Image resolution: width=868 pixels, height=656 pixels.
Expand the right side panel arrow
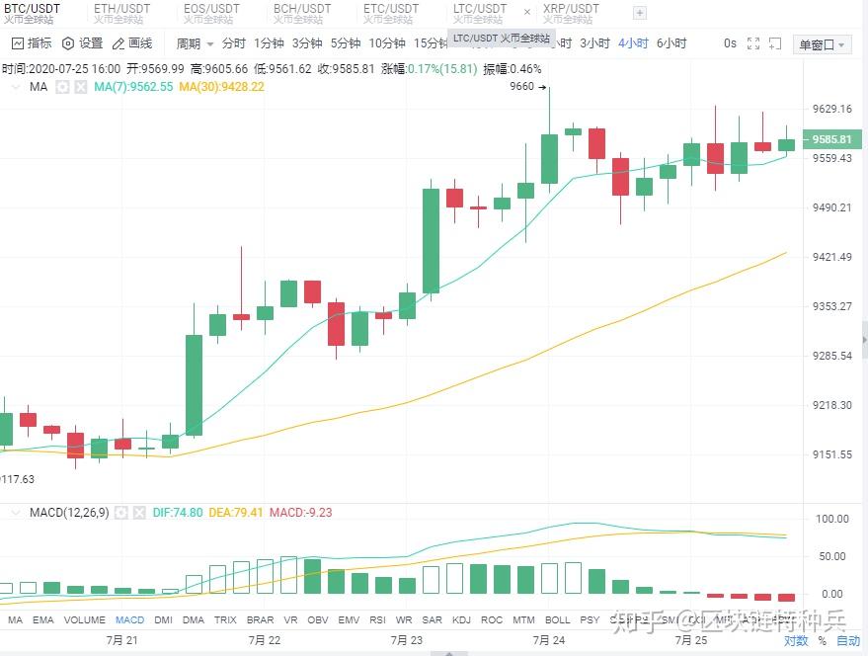click(864, 339)
